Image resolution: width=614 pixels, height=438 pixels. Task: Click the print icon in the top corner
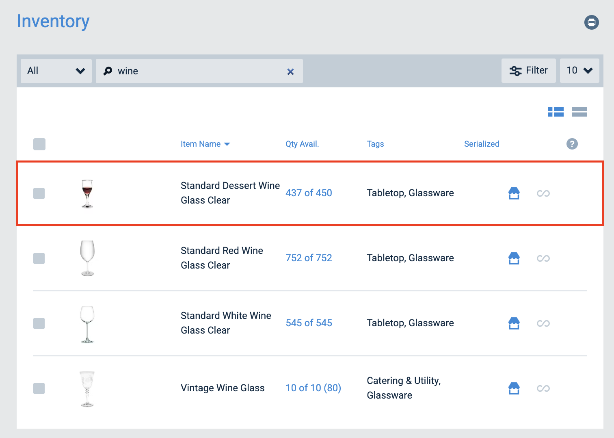point(591,22)
